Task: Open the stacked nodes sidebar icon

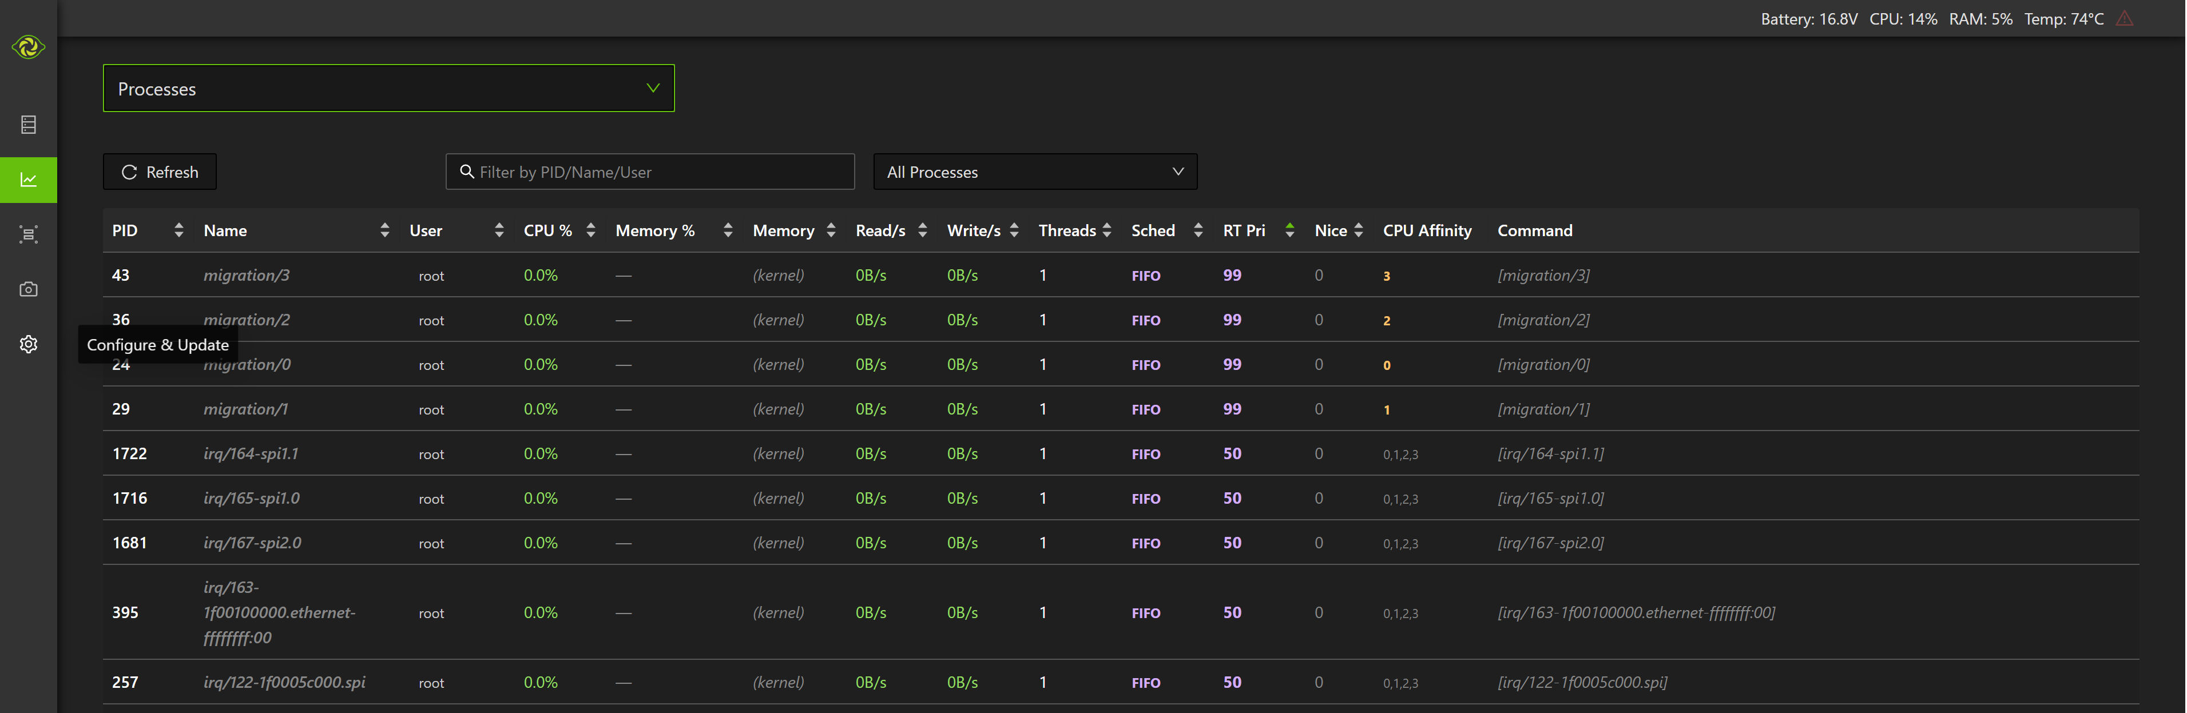Action: (x=28, y=234)
